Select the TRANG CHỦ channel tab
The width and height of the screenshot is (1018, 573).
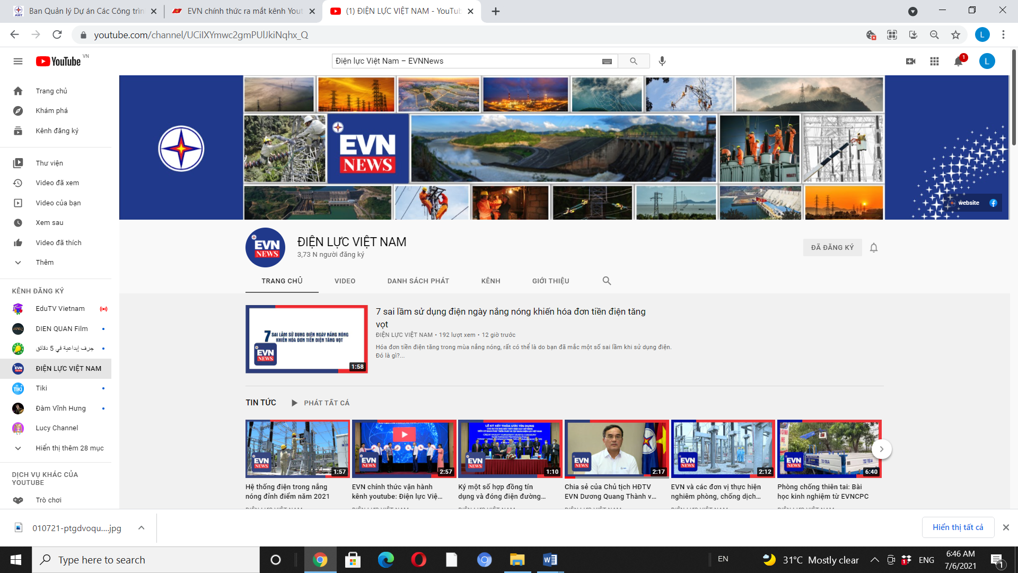(282, 281)
